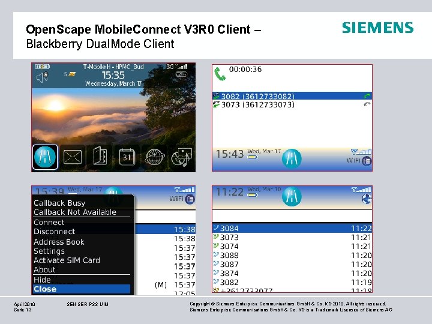
Task: Open OpenScape MobileConnect icon on home screen
Action: pos(45,157)
